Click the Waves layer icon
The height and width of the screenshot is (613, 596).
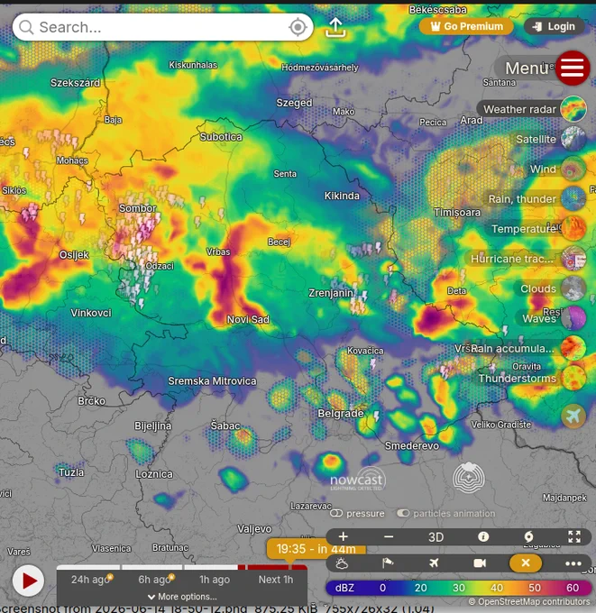click(x=573, y=318)
